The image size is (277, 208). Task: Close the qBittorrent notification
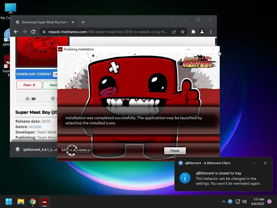[265, 163]
